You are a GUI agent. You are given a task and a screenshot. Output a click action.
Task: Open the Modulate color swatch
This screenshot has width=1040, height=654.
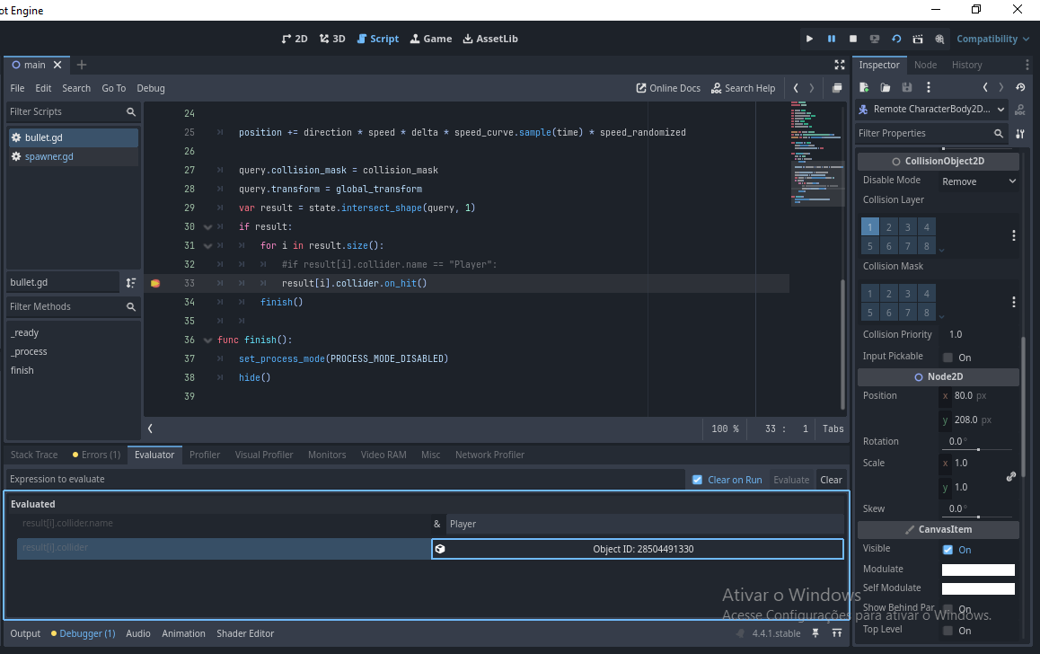point(978,570)
